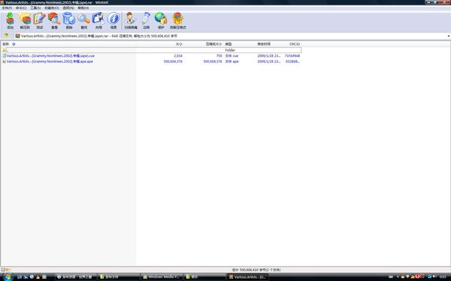Screen dimensions: 451x281
Task: Switch to Windows Media Player taskbar button
Action: point(162,277)
